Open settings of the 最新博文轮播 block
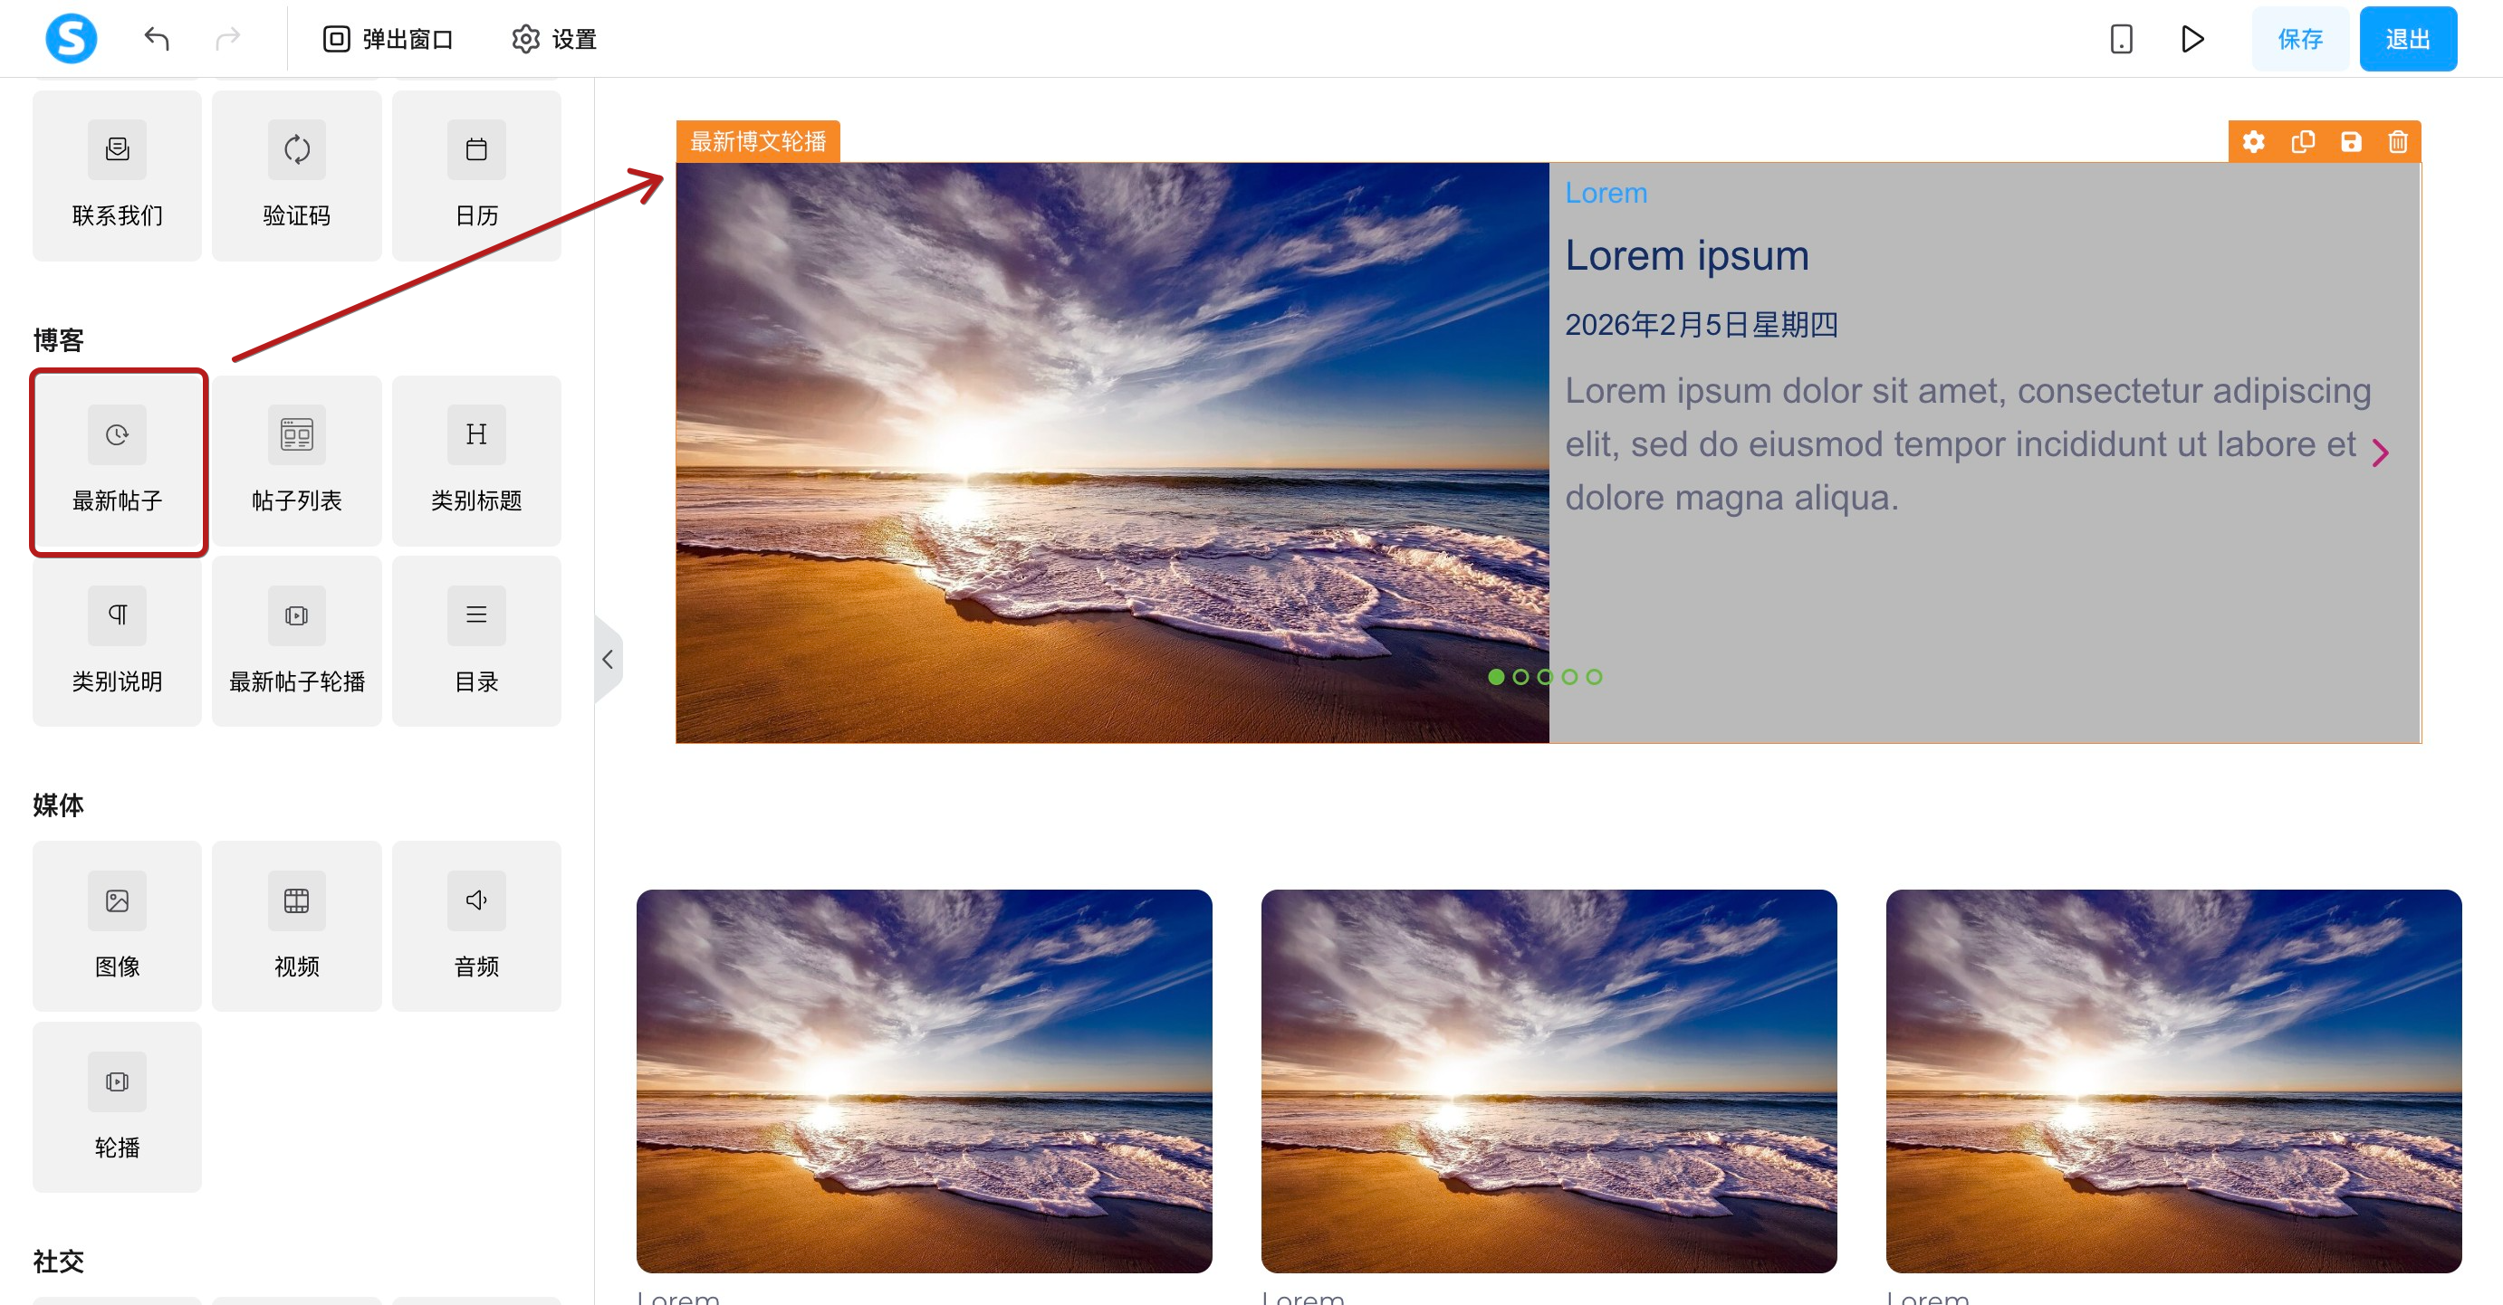This screenshot has width=2503, height=1305. [x=2253, y=142]
